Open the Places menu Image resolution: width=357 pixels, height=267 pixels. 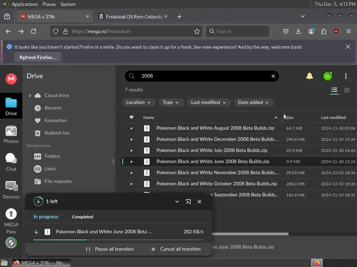point(49,4)
